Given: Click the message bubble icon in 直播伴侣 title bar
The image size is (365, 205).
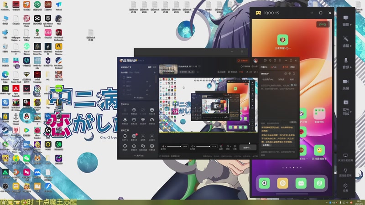Looking at the screenshot, I should 265,61.
